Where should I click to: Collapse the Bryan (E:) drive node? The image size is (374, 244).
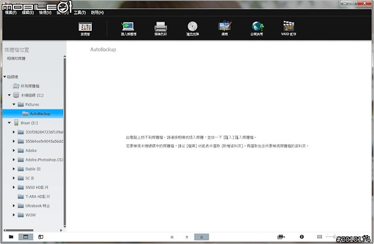point(9,123)
